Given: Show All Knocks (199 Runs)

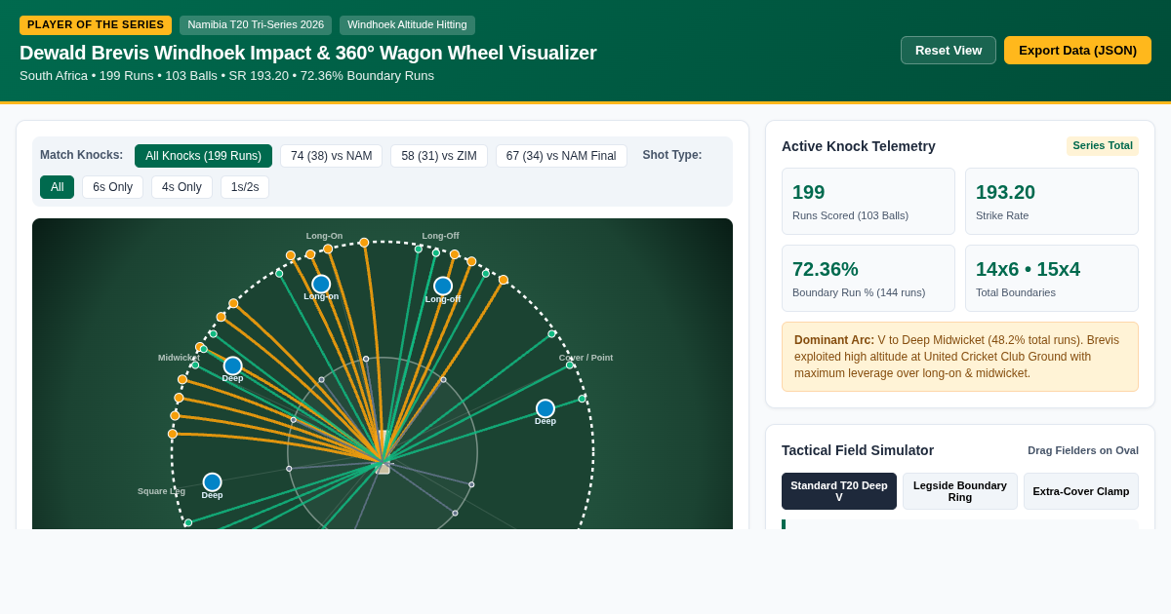Looking at the screenshot, I should (203, 156).
